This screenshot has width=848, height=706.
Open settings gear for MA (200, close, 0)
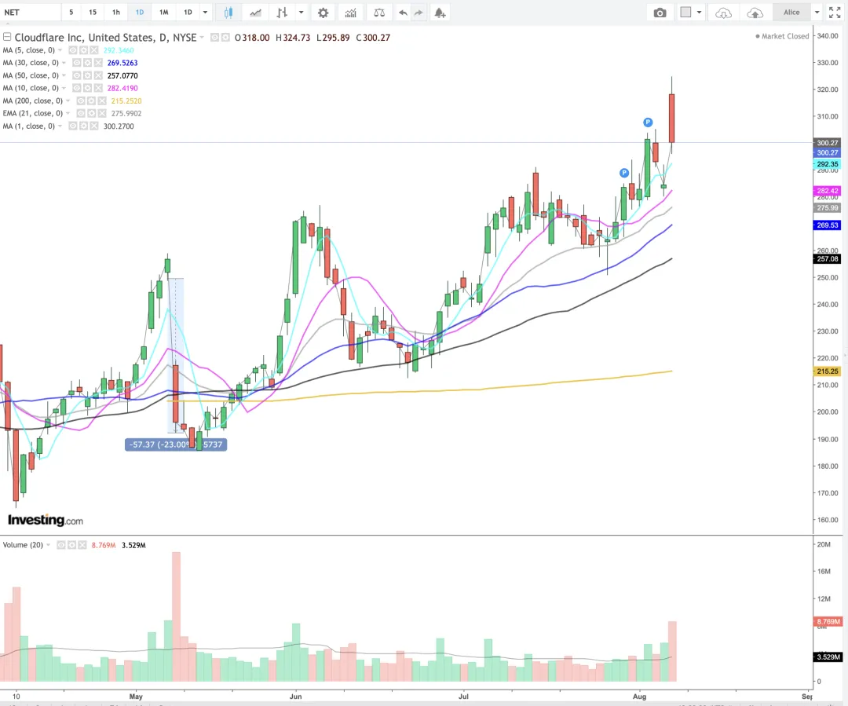tap(91, 101)
